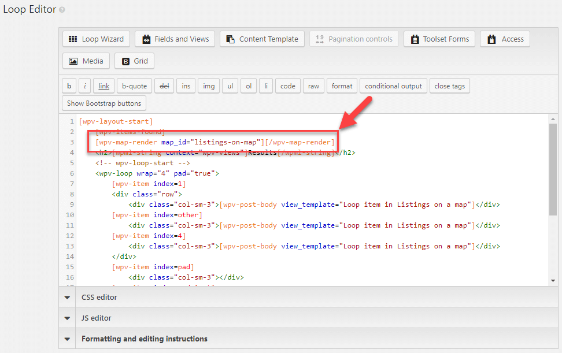Click the italic 'i' quicktag button
Image resolution: width=562 pixels, height=353 pixels.
click(x=85, y=86)
